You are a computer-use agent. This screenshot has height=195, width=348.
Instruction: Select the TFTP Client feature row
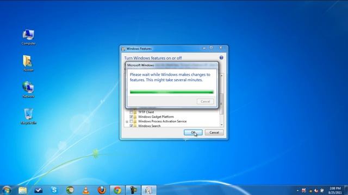tap(146, 112)
